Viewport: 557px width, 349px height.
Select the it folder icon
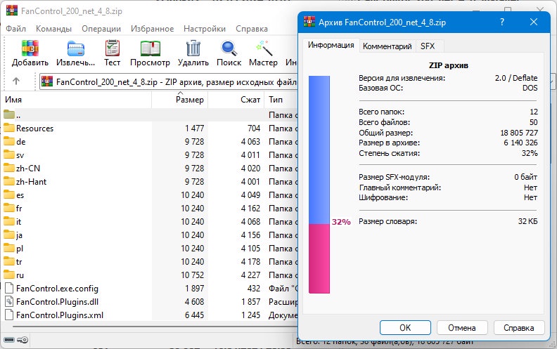[9, 221]
